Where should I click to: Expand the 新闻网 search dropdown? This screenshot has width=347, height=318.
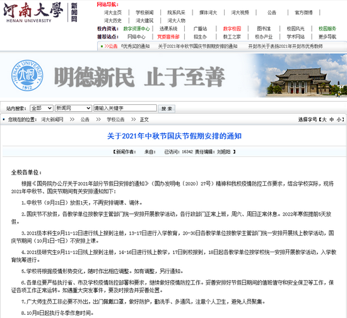73,108
